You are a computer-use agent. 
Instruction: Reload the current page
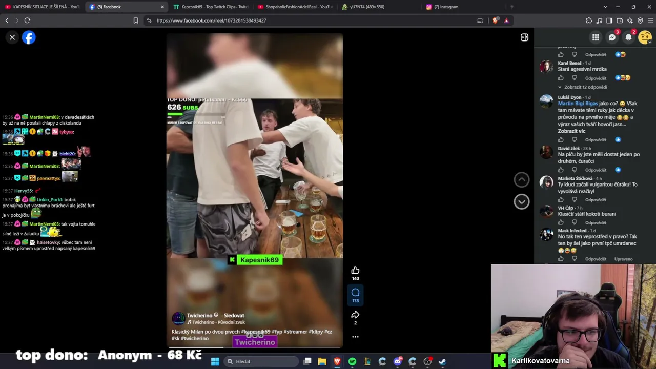pos(27,20)
